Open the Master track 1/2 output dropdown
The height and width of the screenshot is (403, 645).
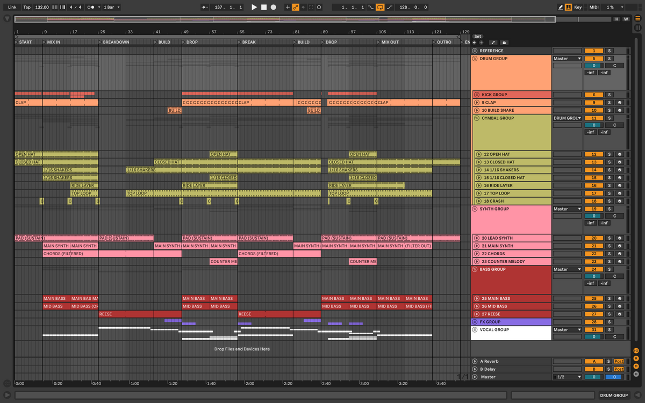coord(568,377)
